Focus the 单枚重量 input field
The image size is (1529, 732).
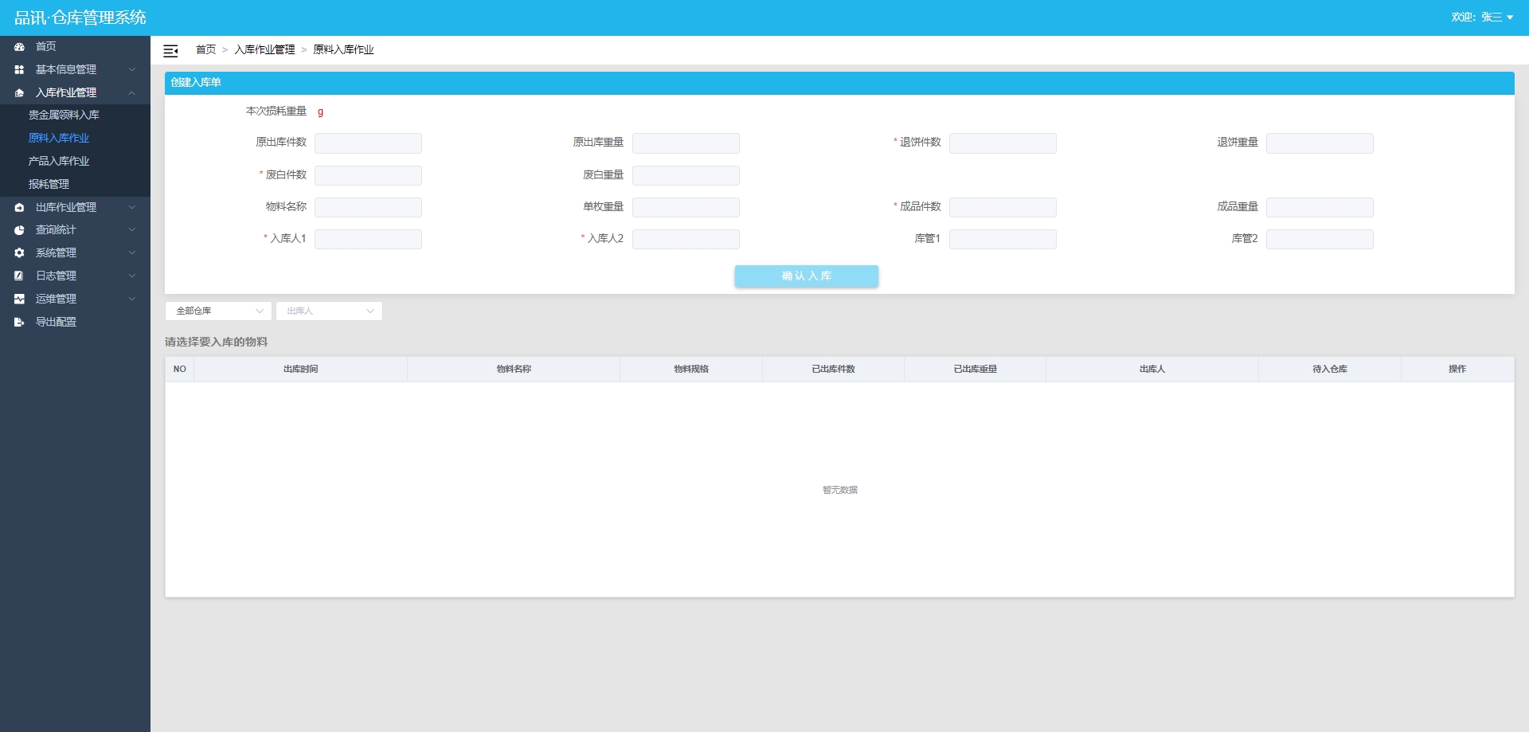(x=686, y=207)
